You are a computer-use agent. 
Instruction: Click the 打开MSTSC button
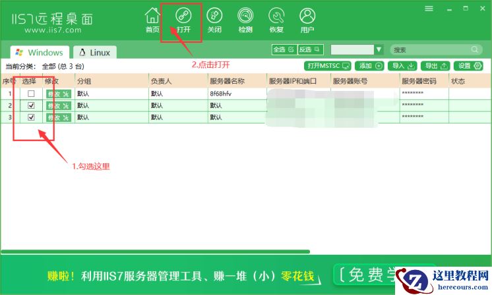(x=328, y=66)
